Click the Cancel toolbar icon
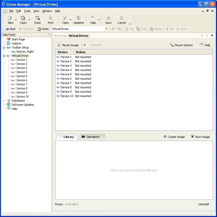 click(122, 20)
